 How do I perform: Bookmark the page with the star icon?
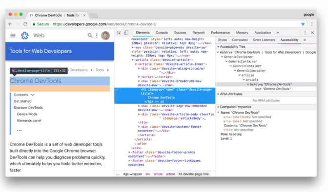pos(303,24)
